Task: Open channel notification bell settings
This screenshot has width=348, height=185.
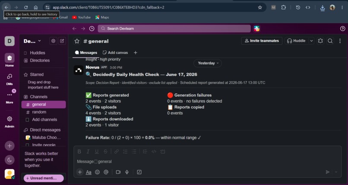Action: pos(320,41)
